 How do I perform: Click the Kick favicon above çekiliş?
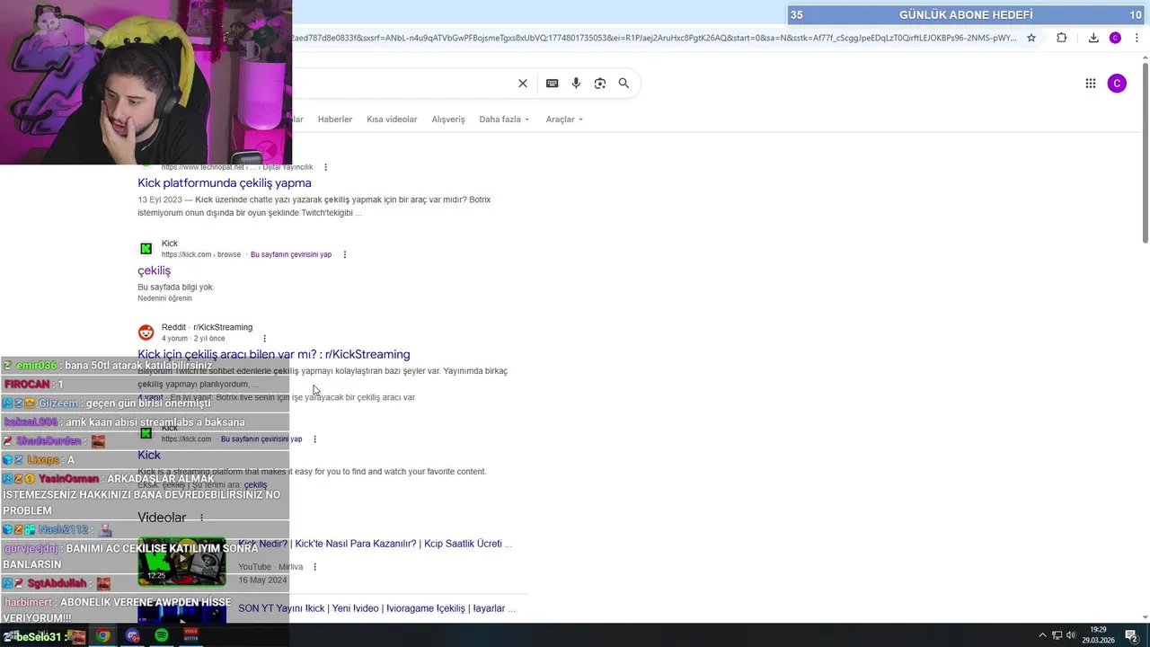pos(146,249)
